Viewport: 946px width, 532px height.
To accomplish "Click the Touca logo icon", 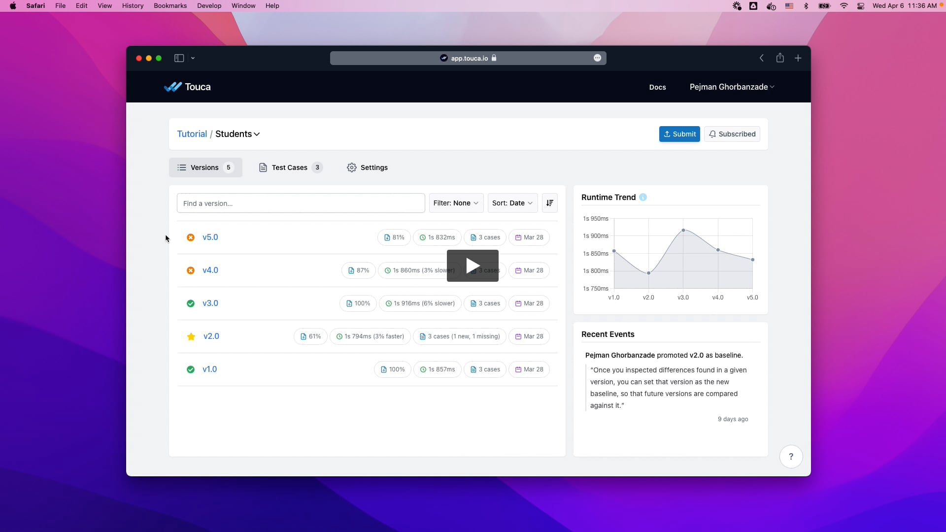I will [x=173, y=87].
